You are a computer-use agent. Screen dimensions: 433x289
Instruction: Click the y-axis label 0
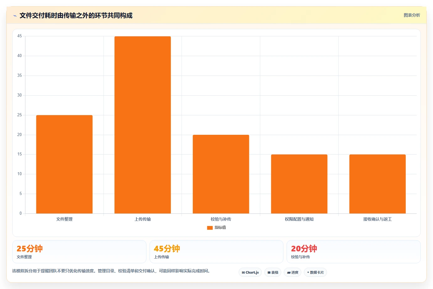21,213
